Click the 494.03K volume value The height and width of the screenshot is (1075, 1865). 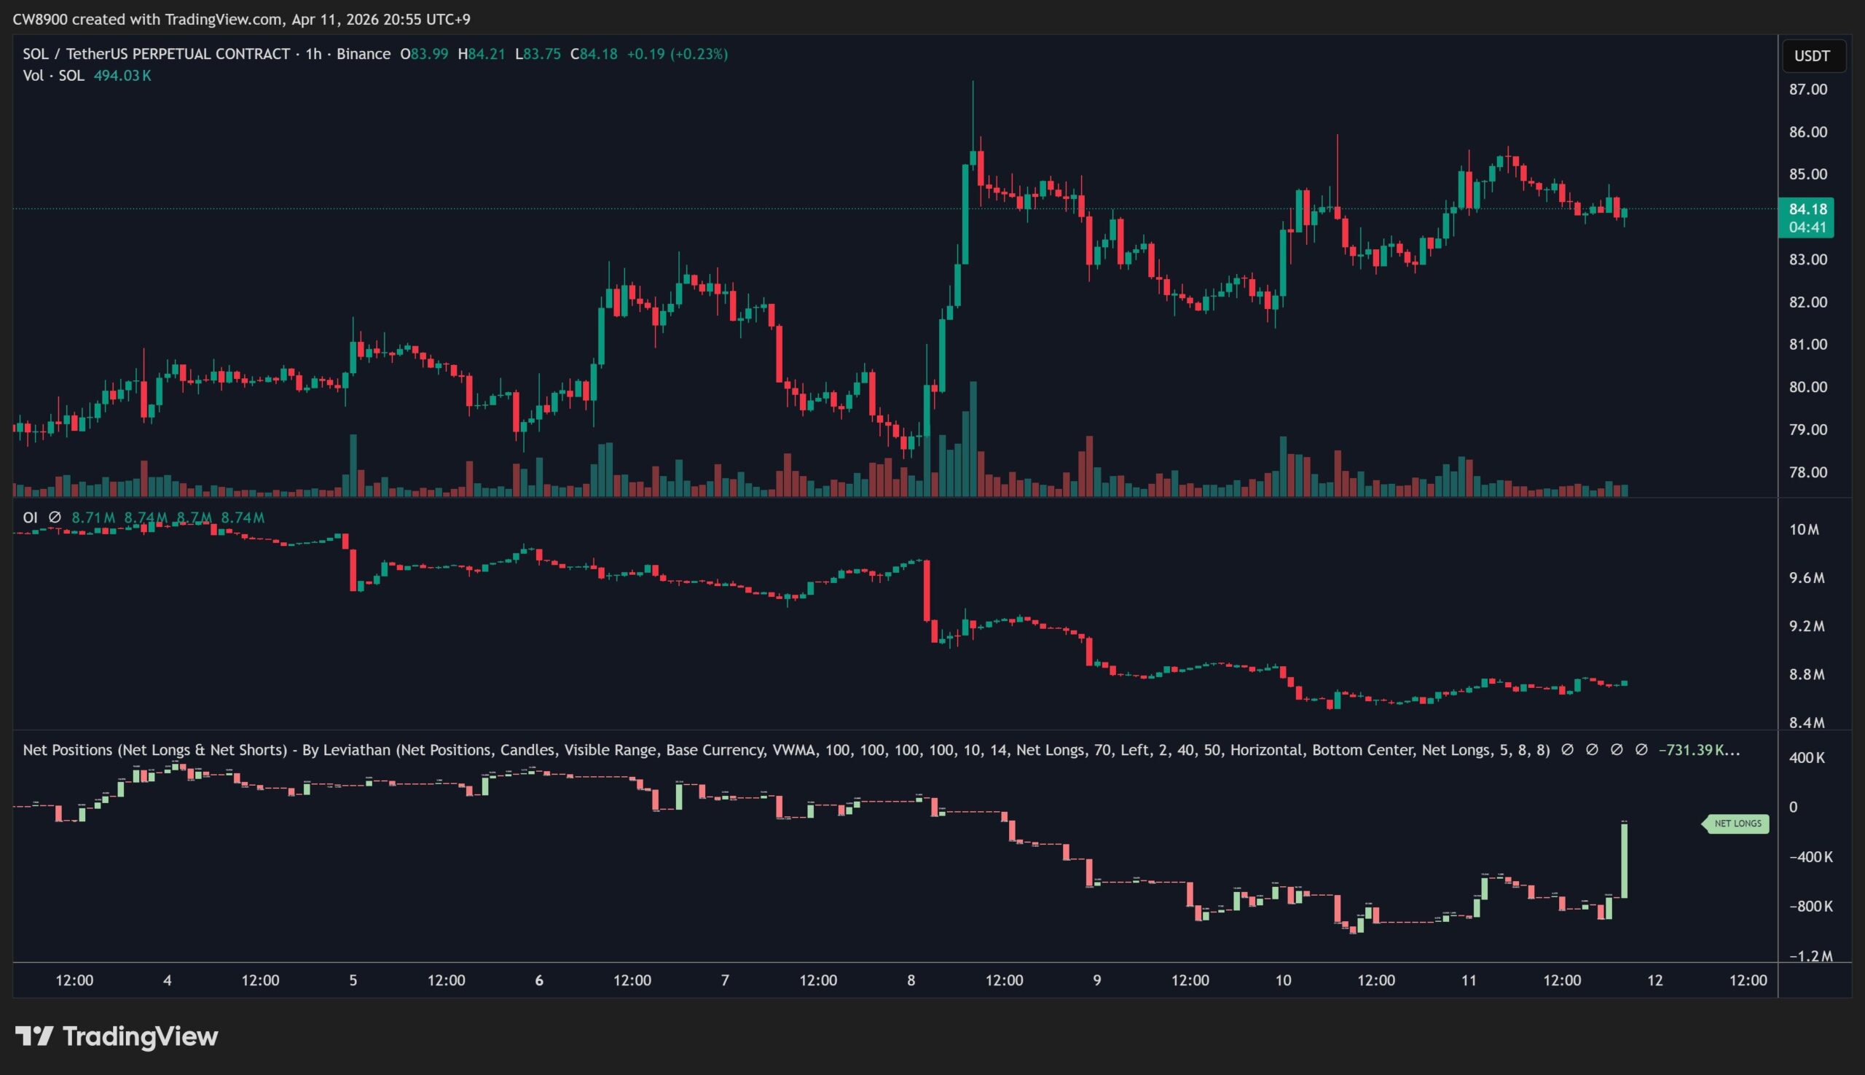pyautogui.click(x=122, y=75)
